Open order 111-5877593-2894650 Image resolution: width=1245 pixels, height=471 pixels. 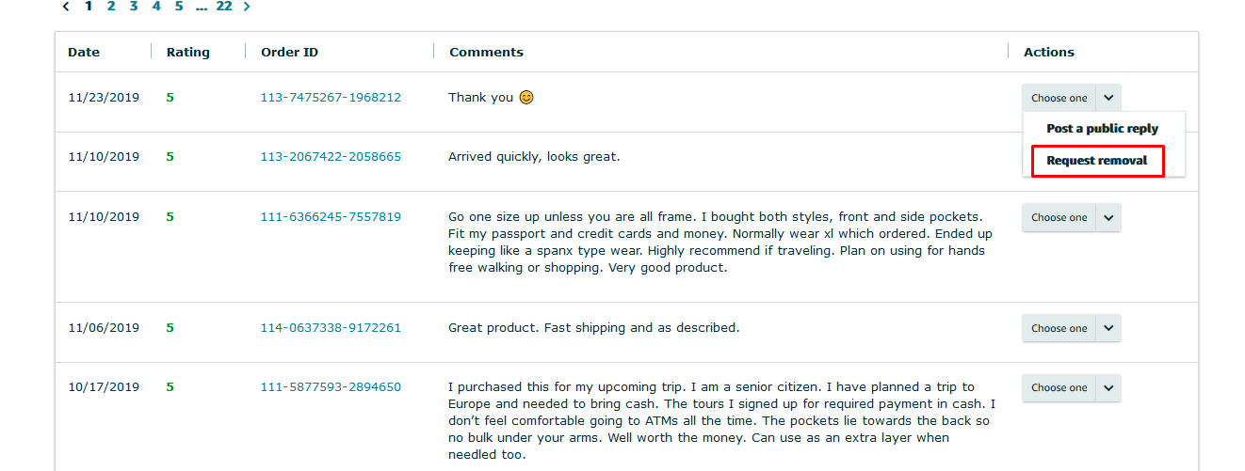click(331, 387)
